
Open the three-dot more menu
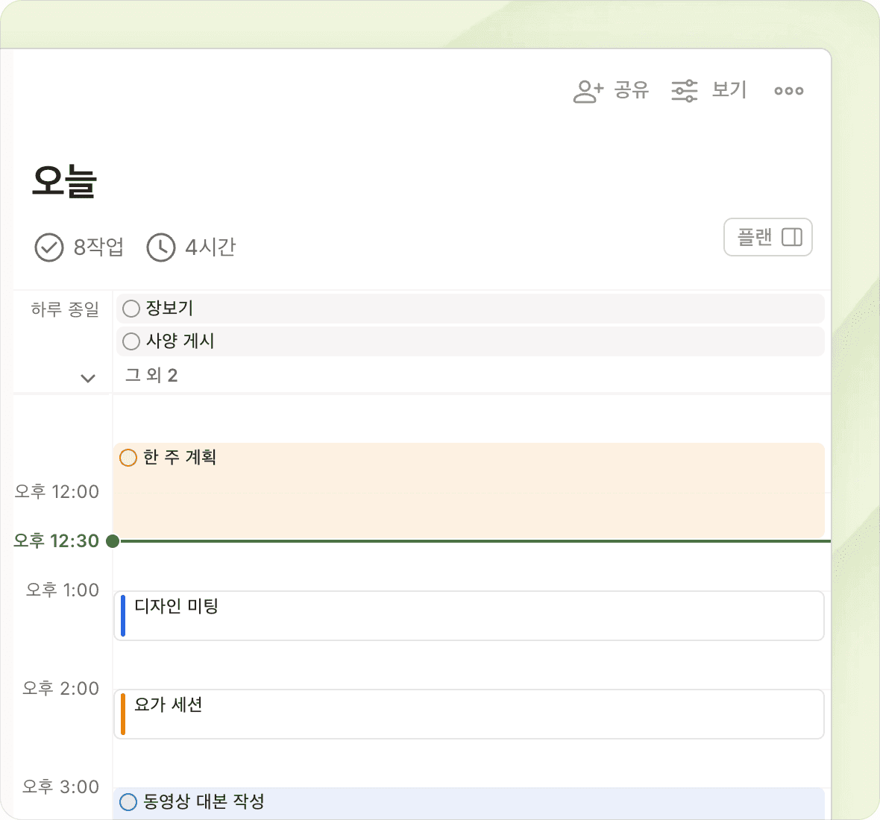(788, 91)
